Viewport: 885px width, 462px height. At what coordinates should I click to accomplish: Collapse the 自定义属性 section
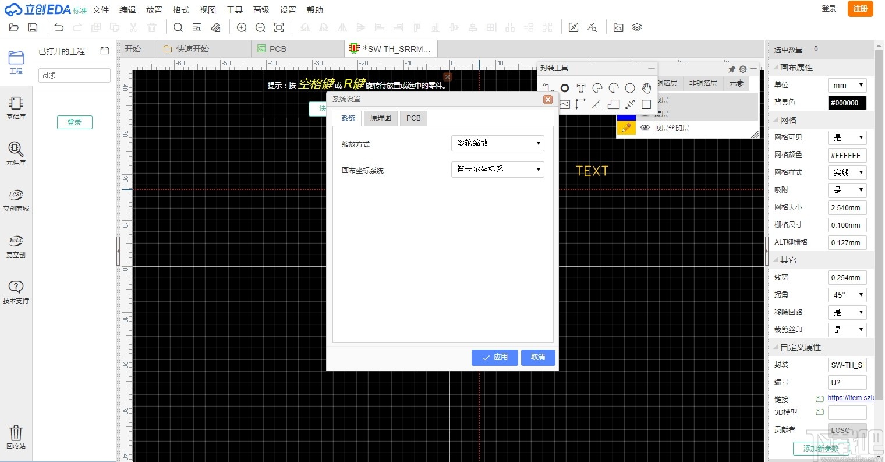pos(776,348)
